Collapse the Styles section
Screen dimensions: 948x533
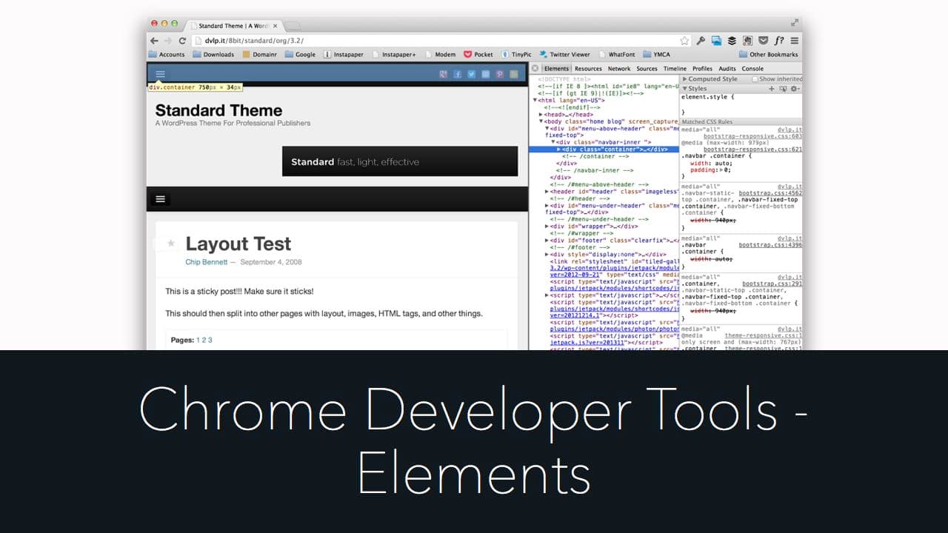coord(685,88)
